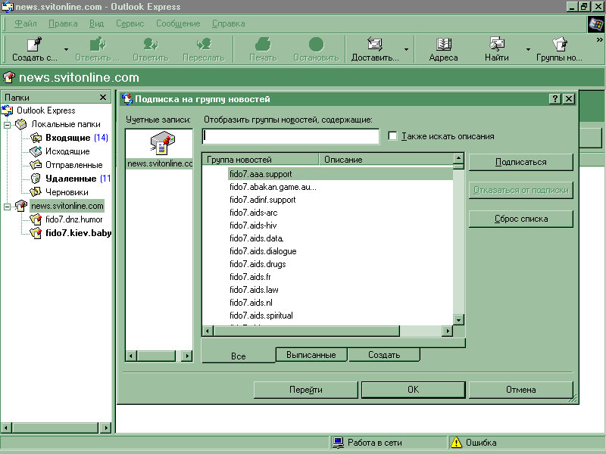This screenshot has width=606, height=454.
Task: Click the newsgroup filter text field
Action: click(x=291, y=136)
